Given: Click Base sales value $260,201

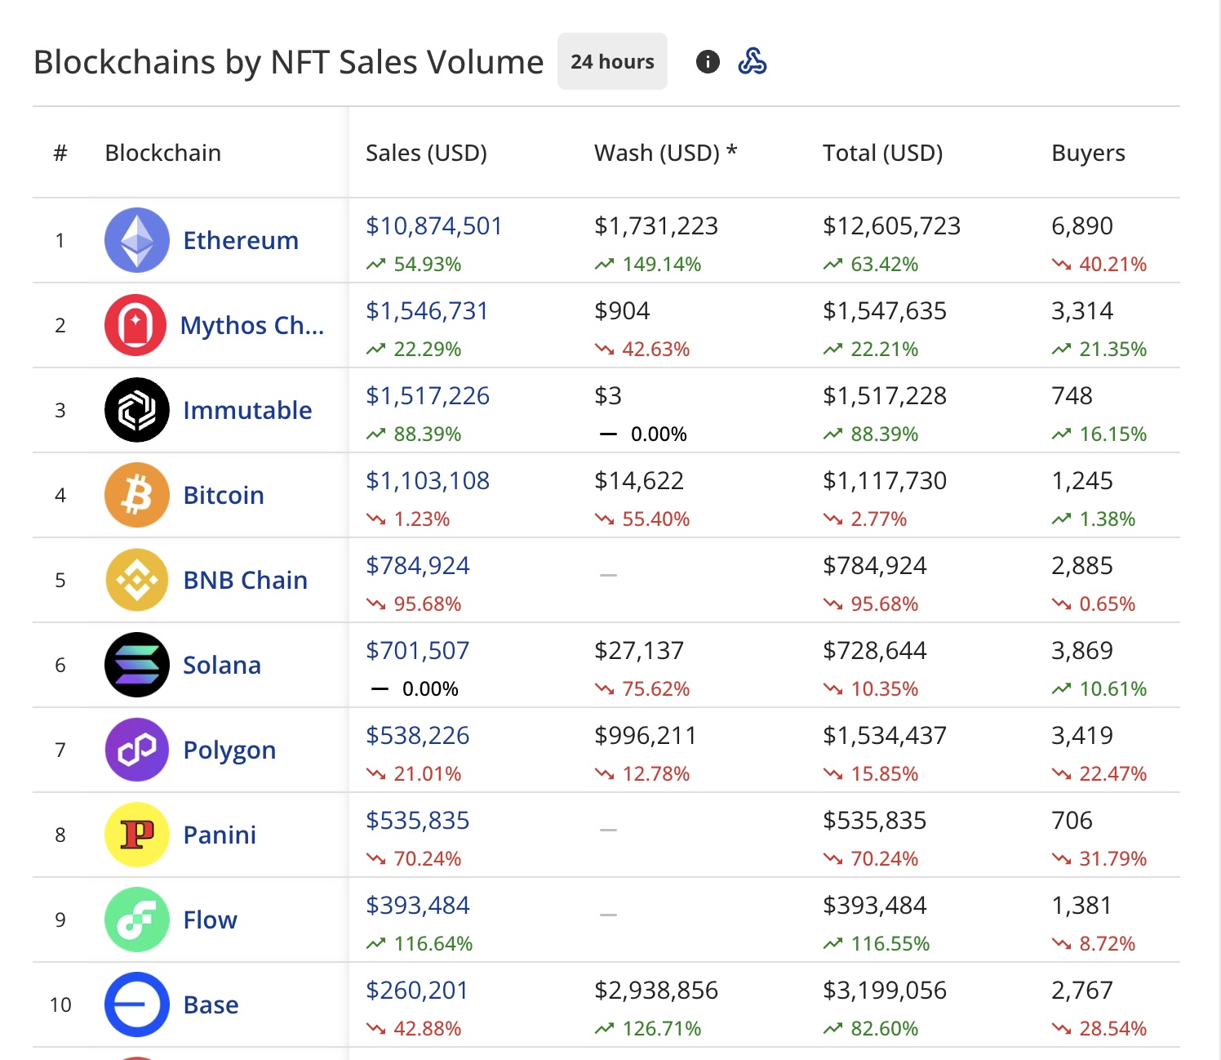Looking at the screenshot, I should pos(417,990).
